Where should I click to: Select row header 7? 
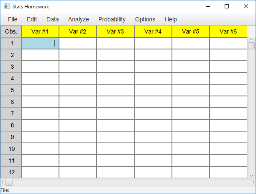(11, 114)
